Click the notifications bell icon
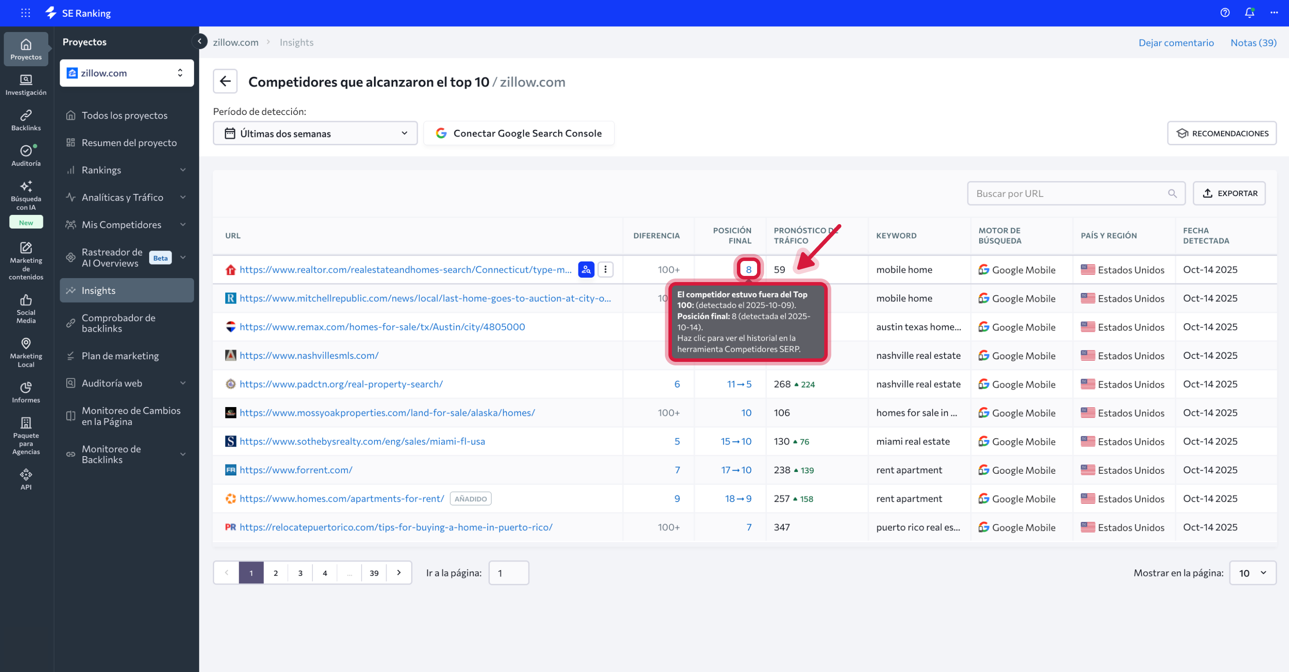Screen dimensions: 1289x672 click(1249, 13)
